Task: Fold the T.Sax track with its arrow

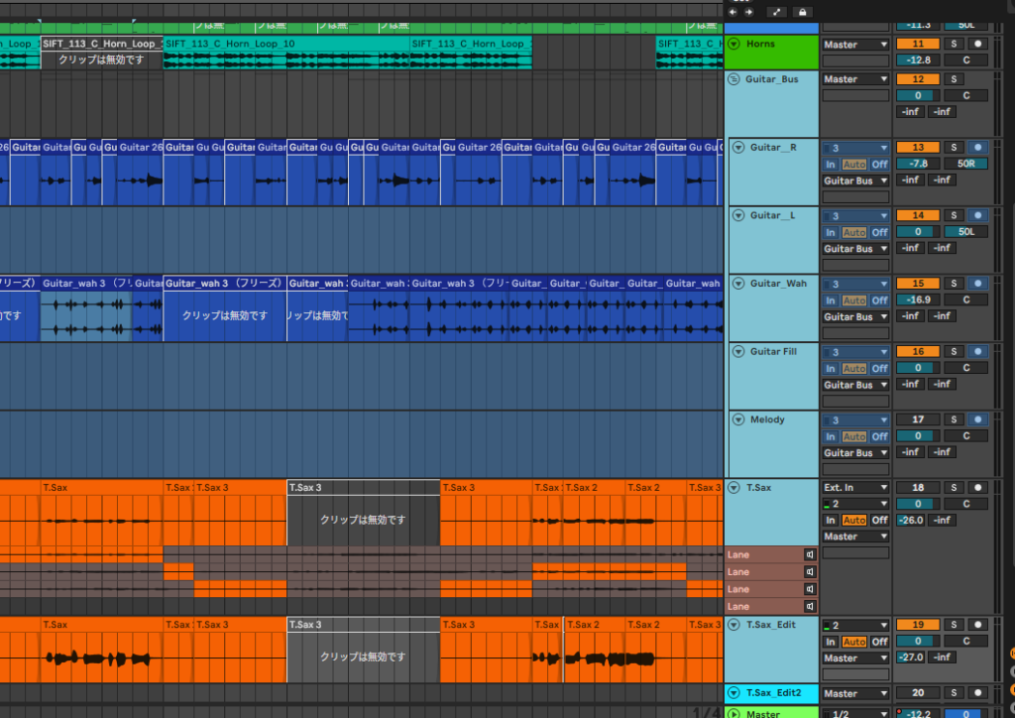Action: 734,487
